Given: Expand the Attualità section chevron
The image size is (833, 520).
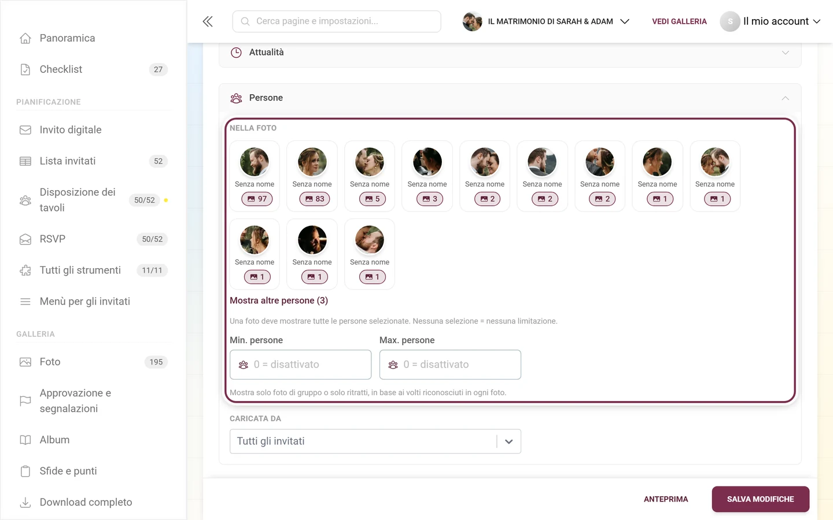Looking at the screenshot, I should coord(785,53).
